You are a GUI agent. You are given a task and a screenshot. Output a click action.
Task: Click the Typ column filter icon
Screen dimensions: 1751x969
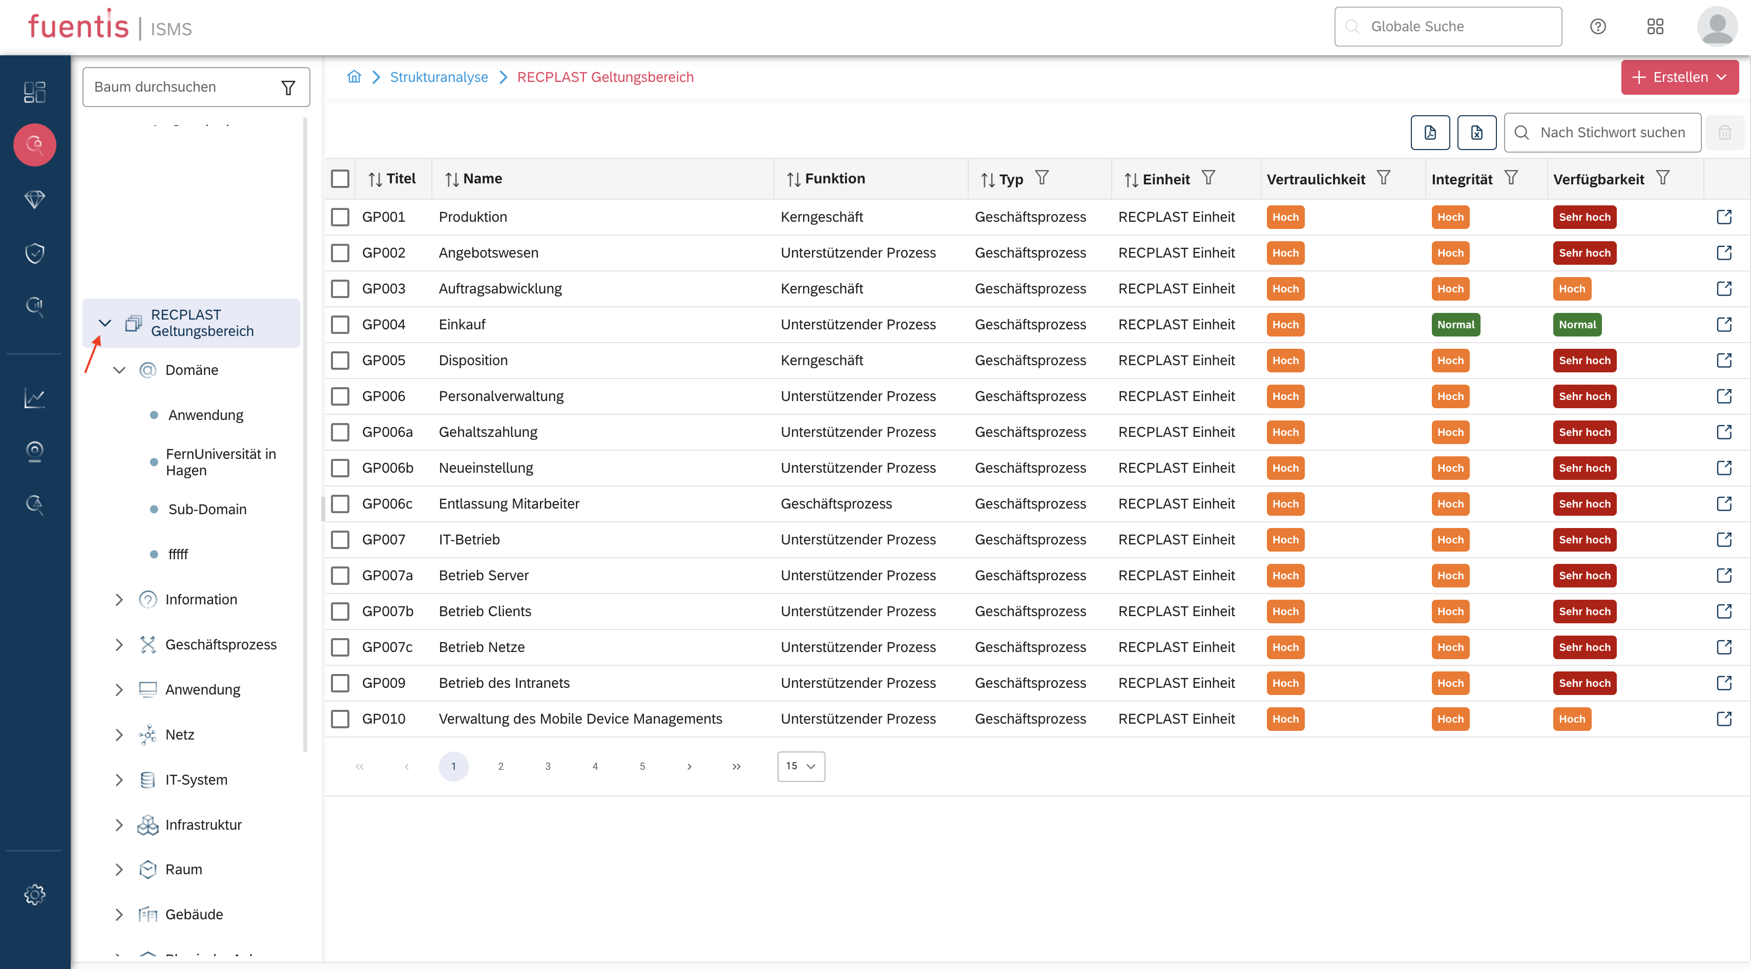[1041, 178]
